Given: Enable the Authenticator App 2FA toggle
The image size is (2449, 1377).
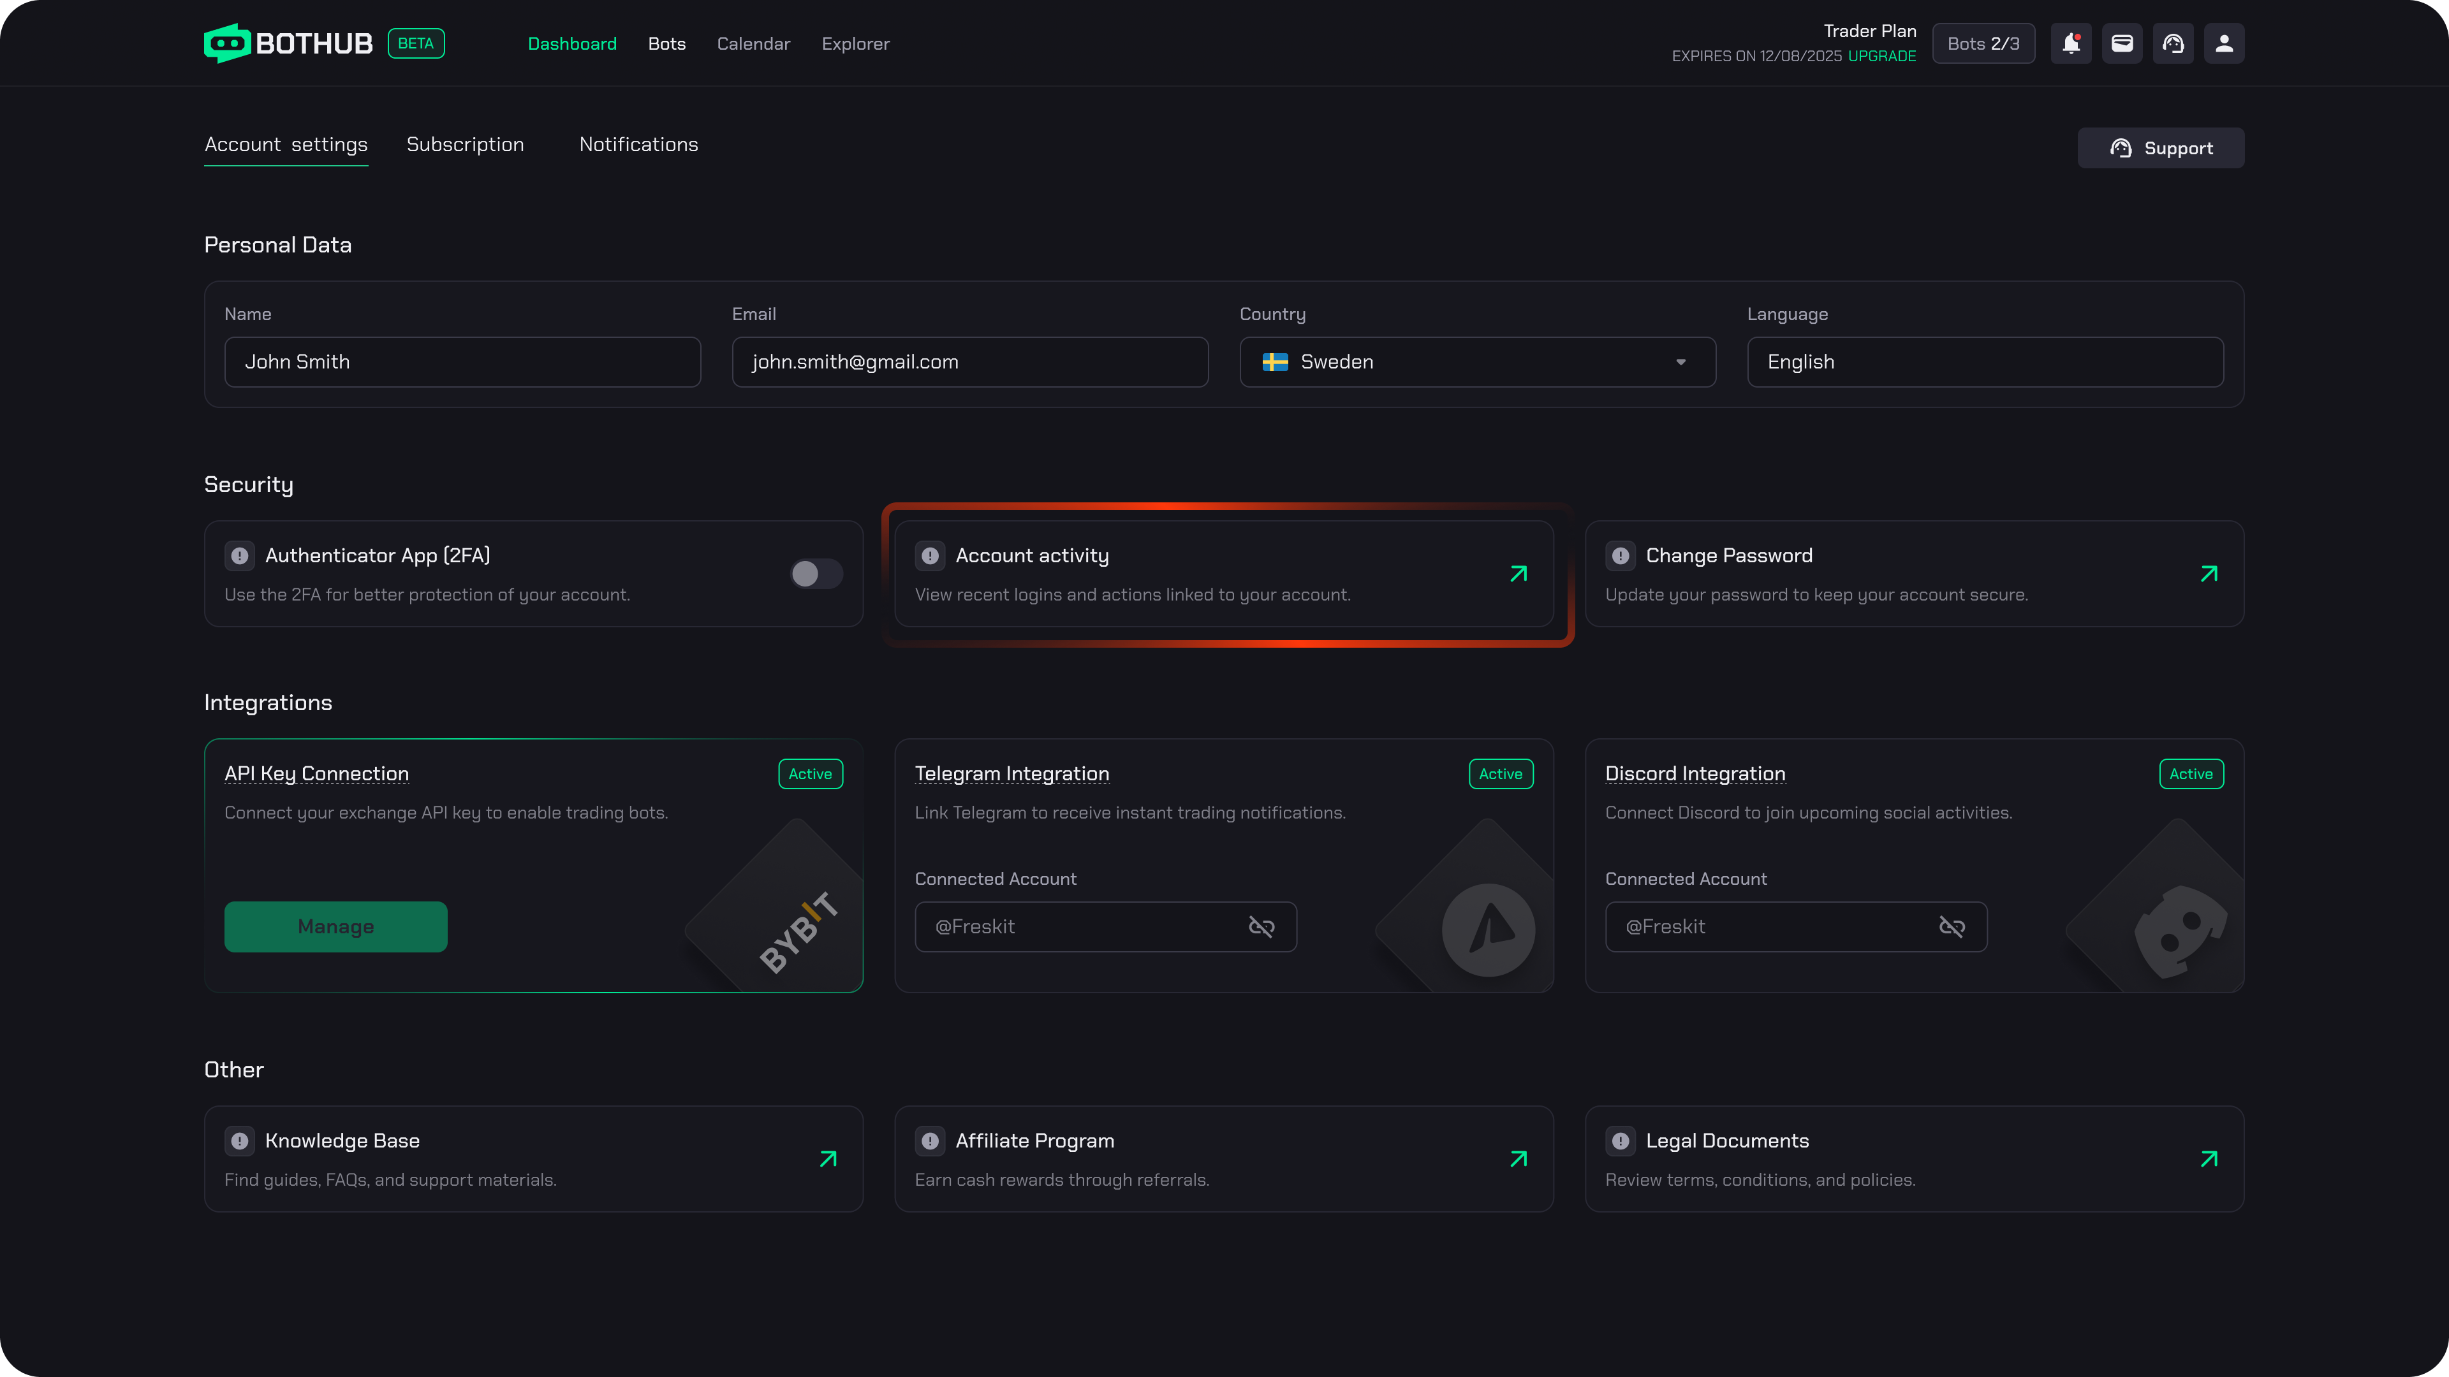Looking at the screenshot, I should [x=816, y=574].
